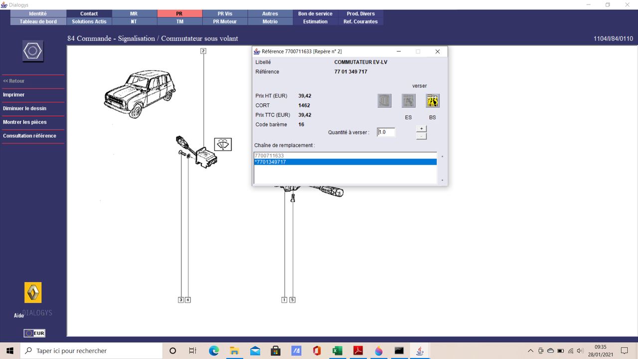The image size is (638, 359).
Task: Open the Prod. Divers tab
Action: click(361, 13)
